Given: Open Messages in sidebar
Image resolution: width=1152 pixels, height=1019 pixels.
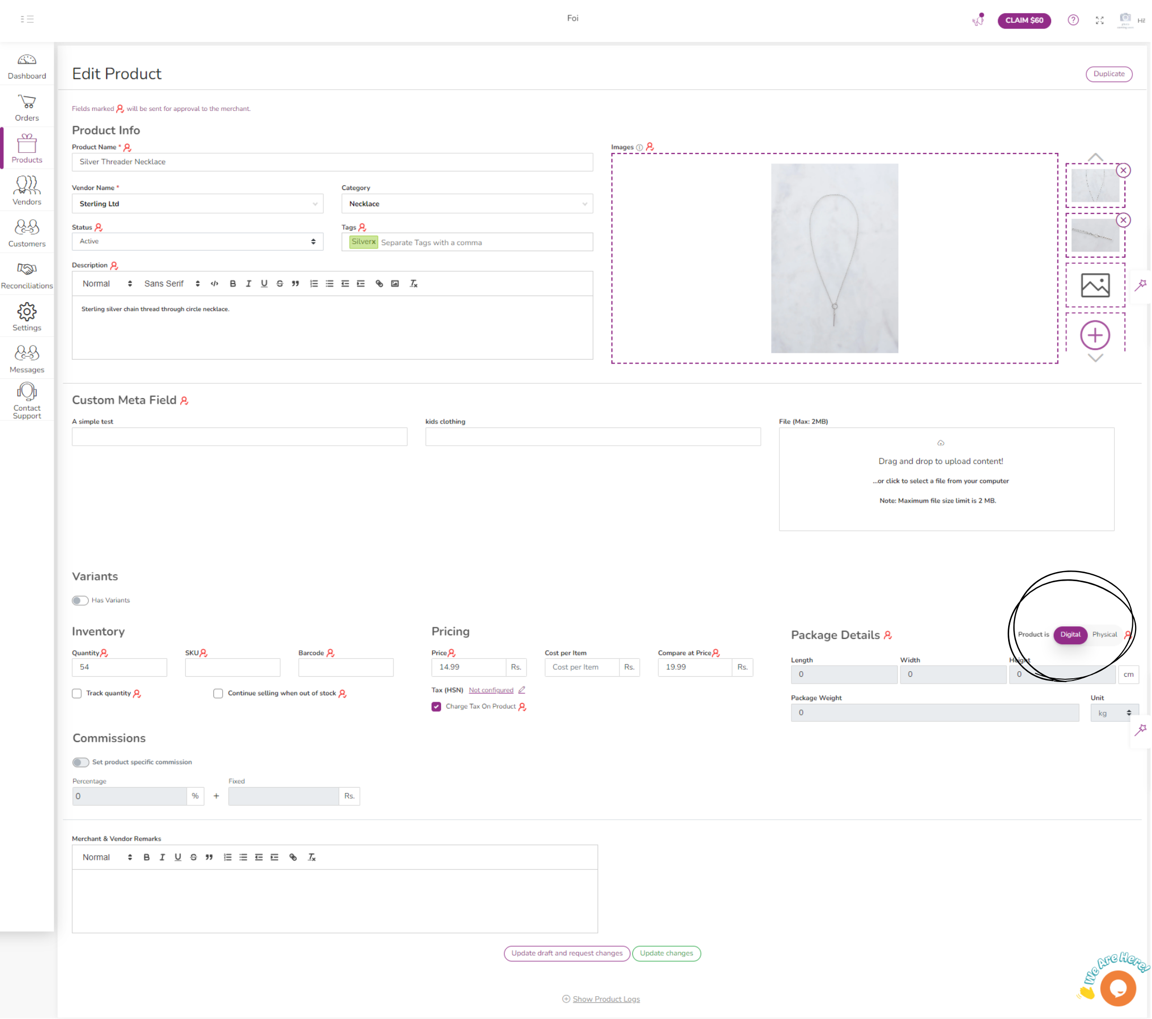Looking at the screenshot, I should click(x=27, y=359).
